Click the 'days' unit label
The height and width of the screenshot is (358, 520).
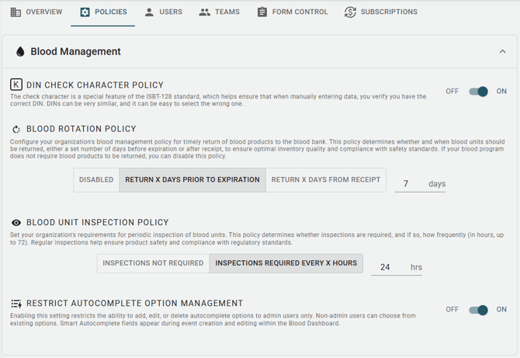coord(437,184)
